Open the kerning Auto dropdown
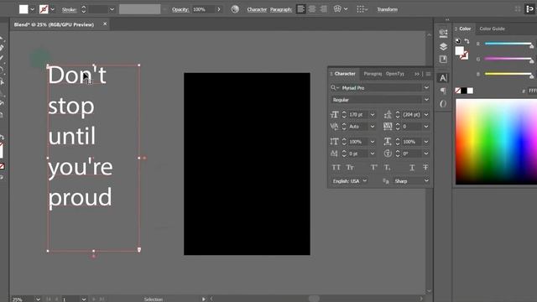Viewport: 537px width, 302px height. [x=373, y=127]
